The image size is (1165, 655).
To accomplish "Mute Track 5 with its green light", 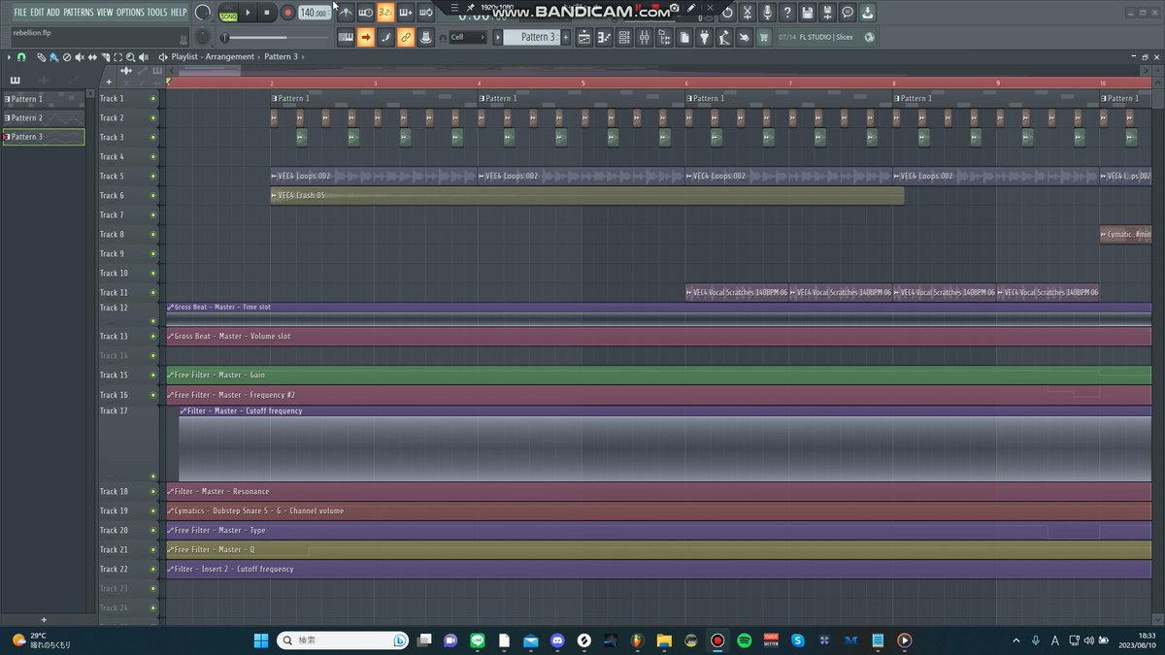I will point(152,177).
